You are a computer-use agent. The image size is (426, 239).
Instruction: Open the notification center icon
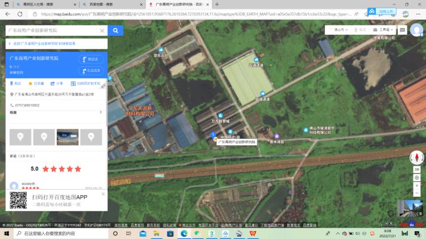418,233
